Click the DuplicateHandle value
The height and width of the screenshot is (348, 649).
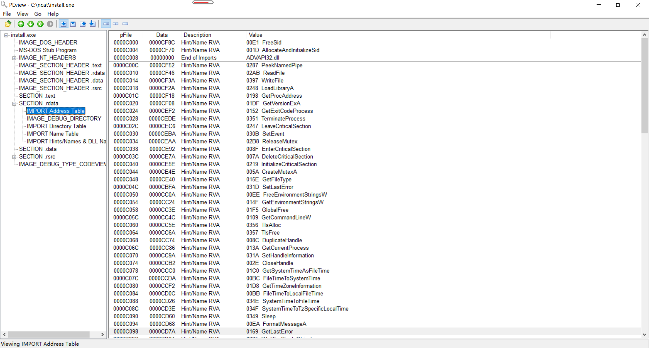(x=274, y=240)
